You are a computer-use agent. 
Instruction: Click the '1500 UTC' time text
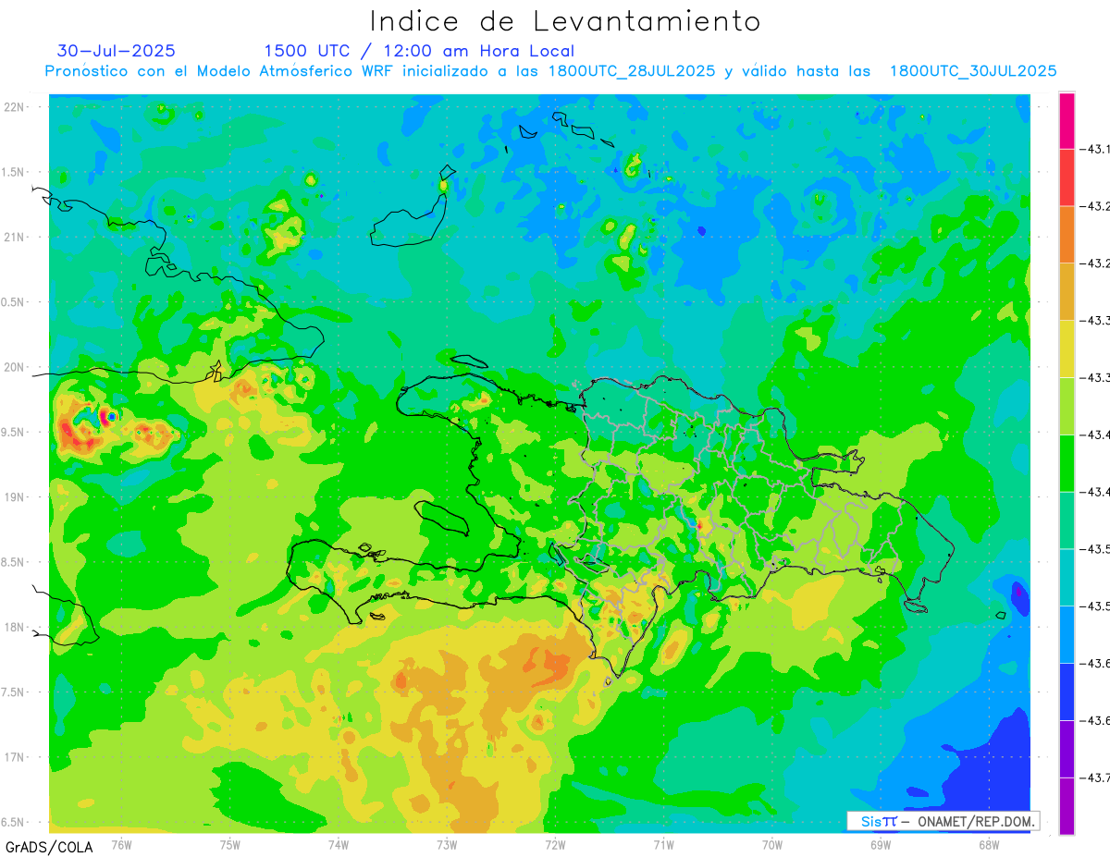click(309, 52)
